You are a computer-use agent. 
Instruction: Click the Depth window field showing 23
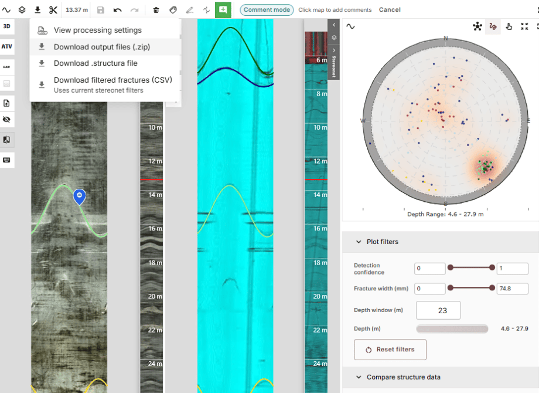coord(438,310)
